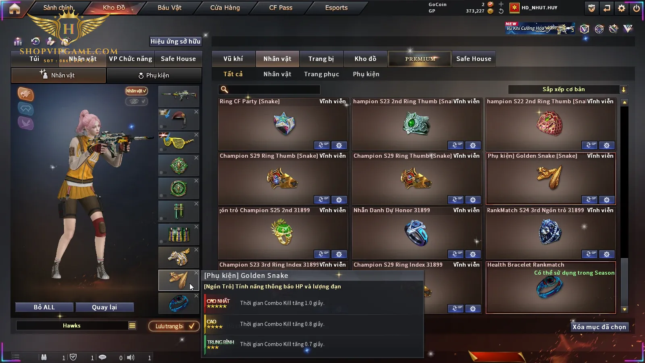Click Xóa mục đã chọn button
Image resolution: width=645 pixels, height=363 pixels.
tap(599, 327)
